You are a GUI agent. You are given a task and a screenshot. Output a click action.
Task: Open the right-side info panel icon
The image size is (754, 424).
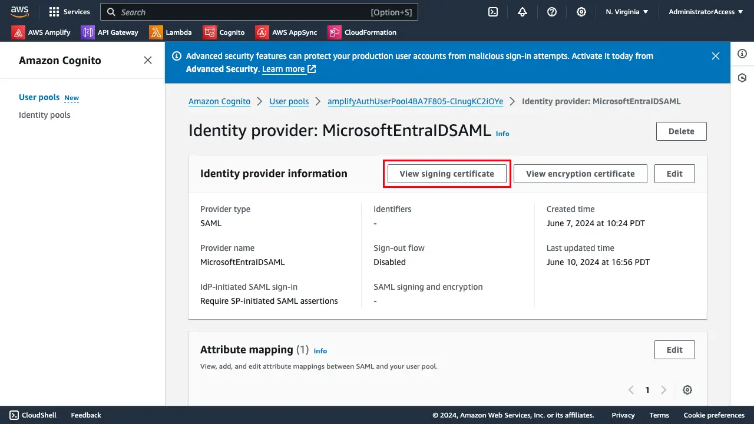click(x=742, y=54)
